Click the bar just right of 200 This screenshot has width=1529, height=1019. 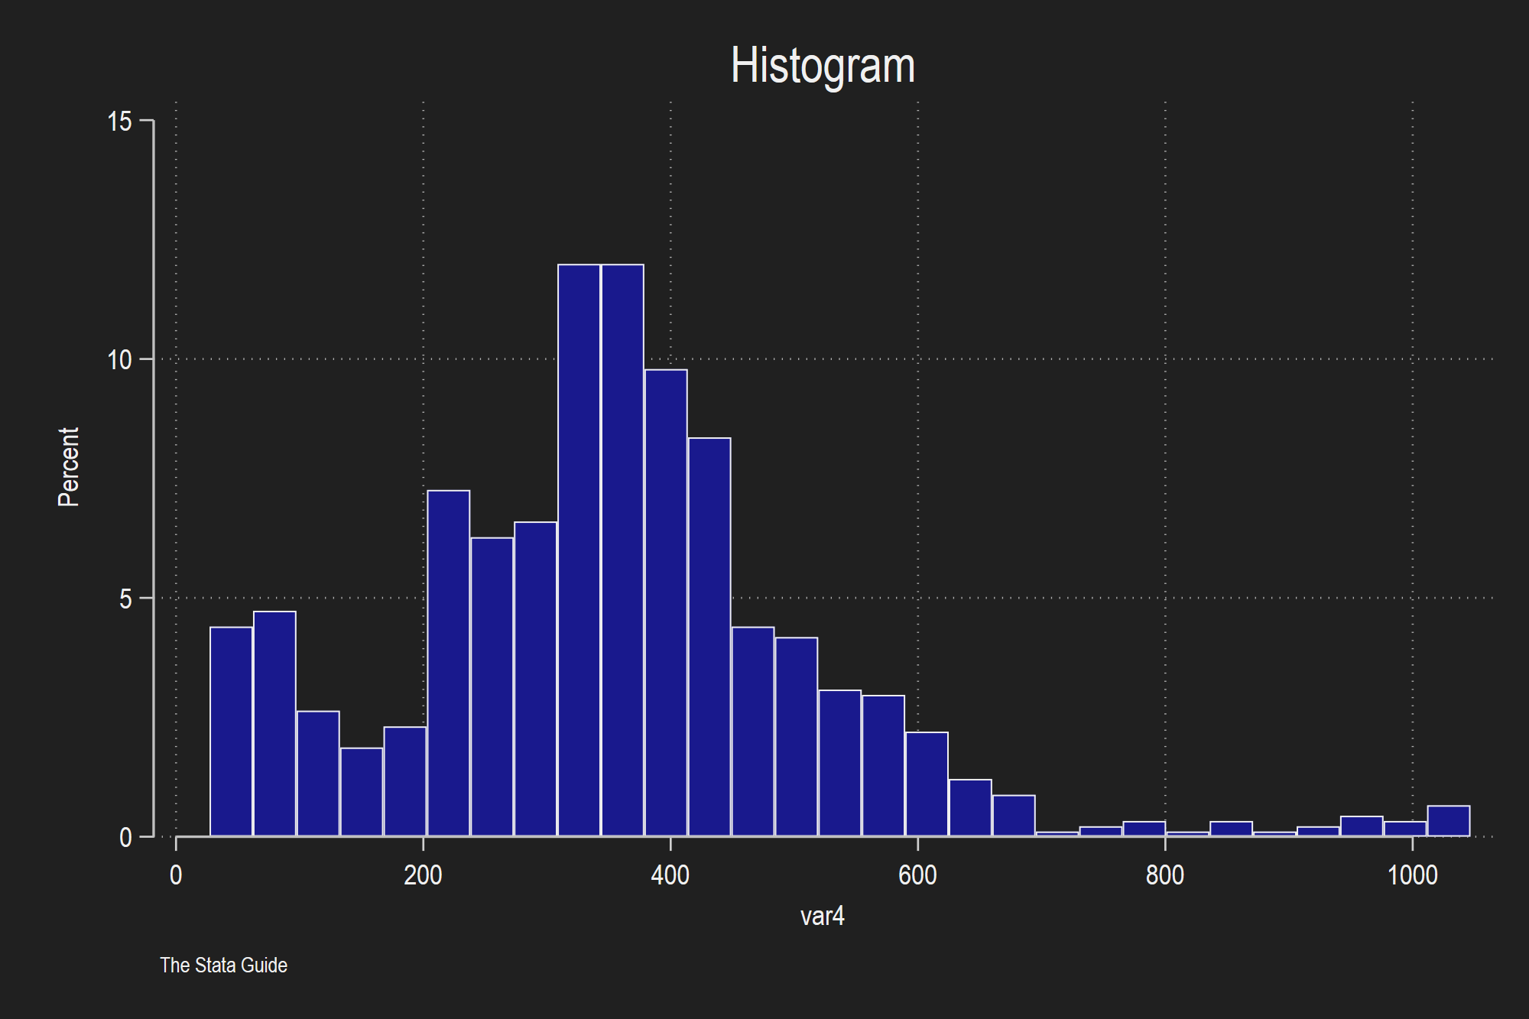pos(448,664)
